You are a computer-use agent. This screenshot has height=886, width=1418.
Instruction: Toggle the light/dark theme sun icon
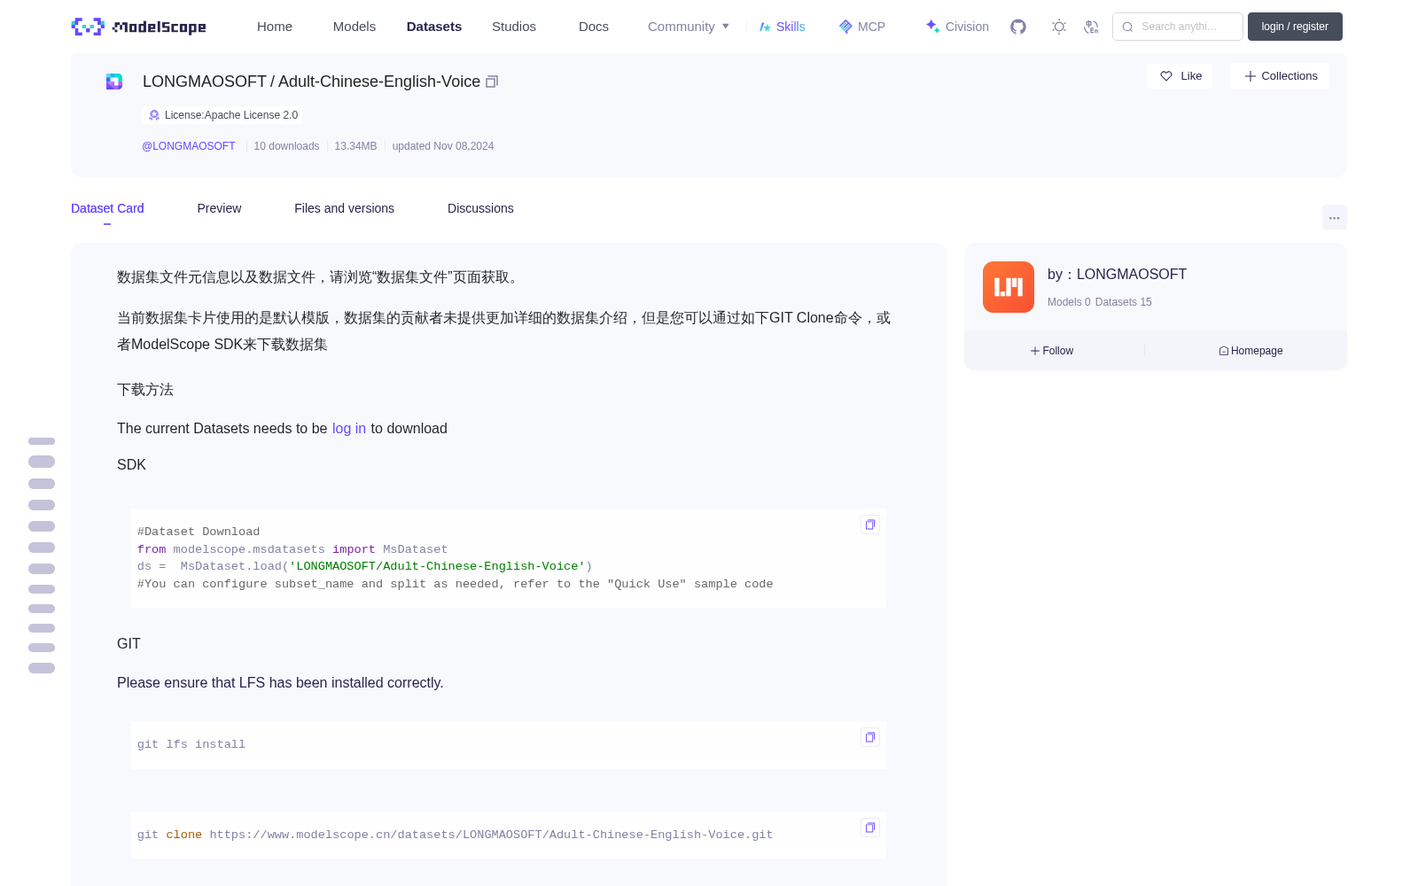point(1058,27)
